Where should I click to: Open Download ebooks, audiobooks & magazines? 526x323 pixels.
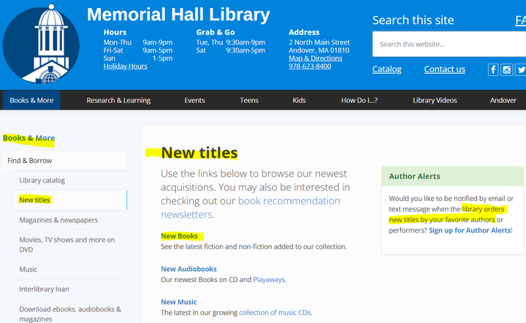[x=71, y=313]
